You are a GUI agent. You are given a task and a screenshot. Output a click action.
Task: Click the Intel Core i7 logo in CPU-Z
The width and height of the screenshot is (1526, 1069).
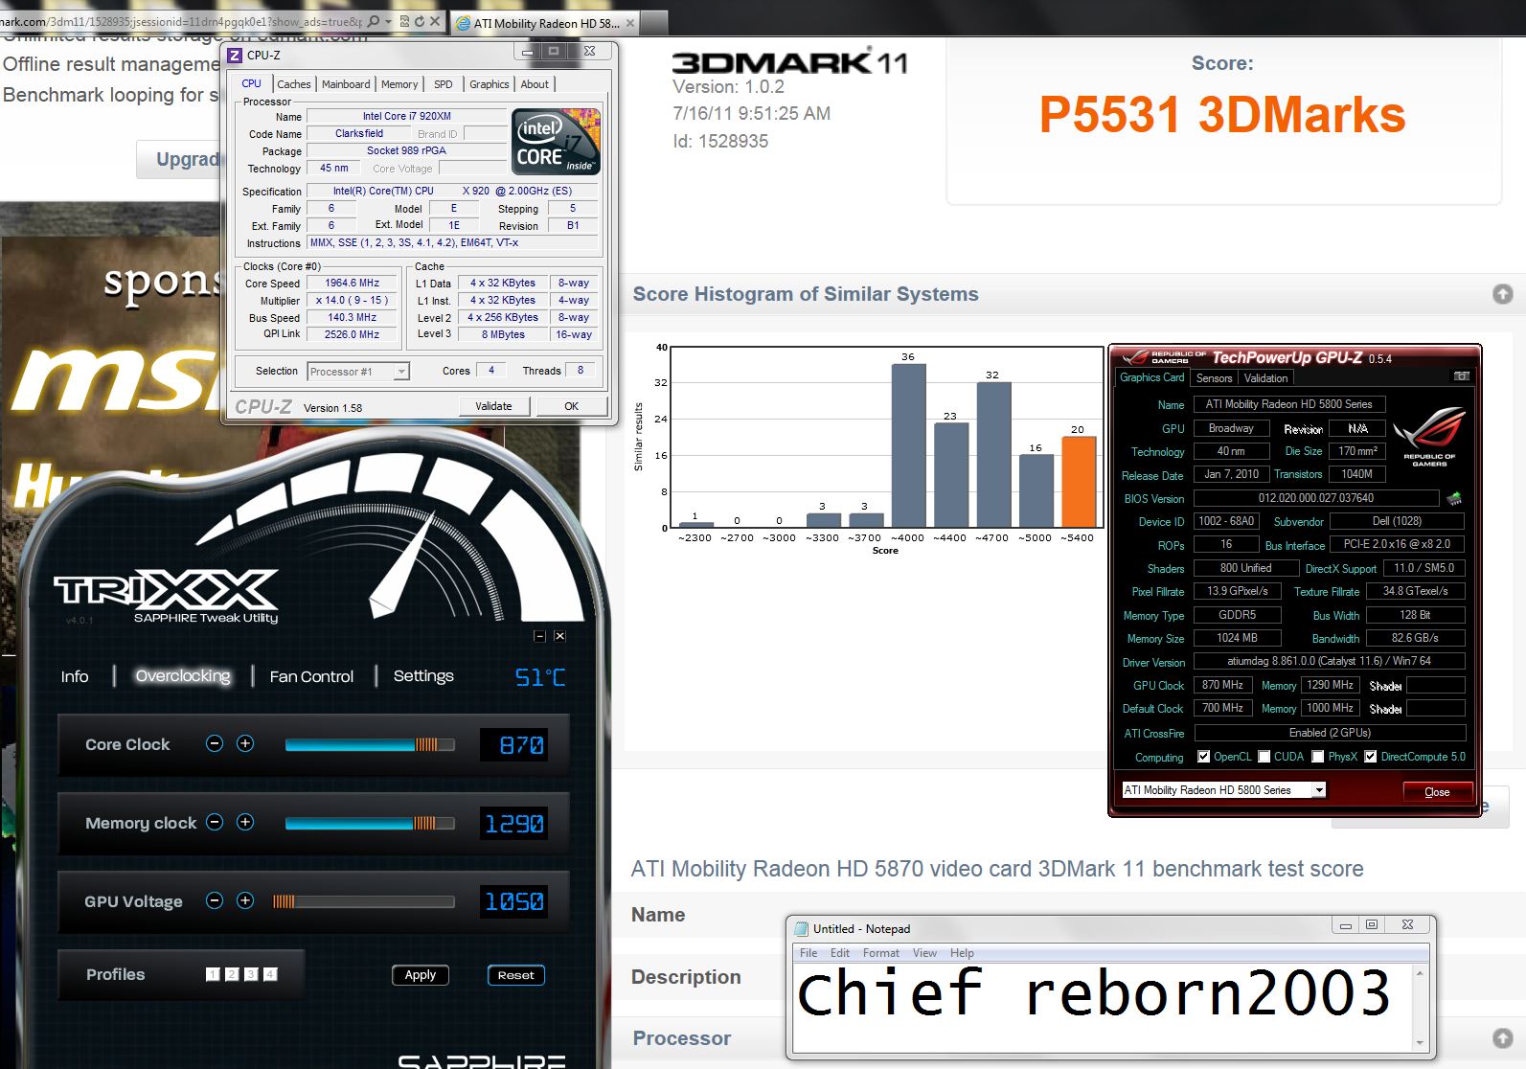[557, 142]
